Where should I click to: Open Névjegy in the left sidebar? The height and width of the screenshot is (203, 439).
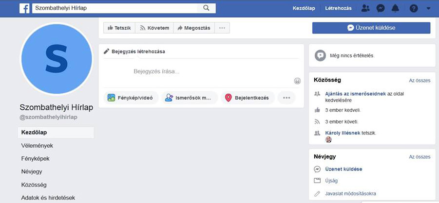(x=32, y=171)
